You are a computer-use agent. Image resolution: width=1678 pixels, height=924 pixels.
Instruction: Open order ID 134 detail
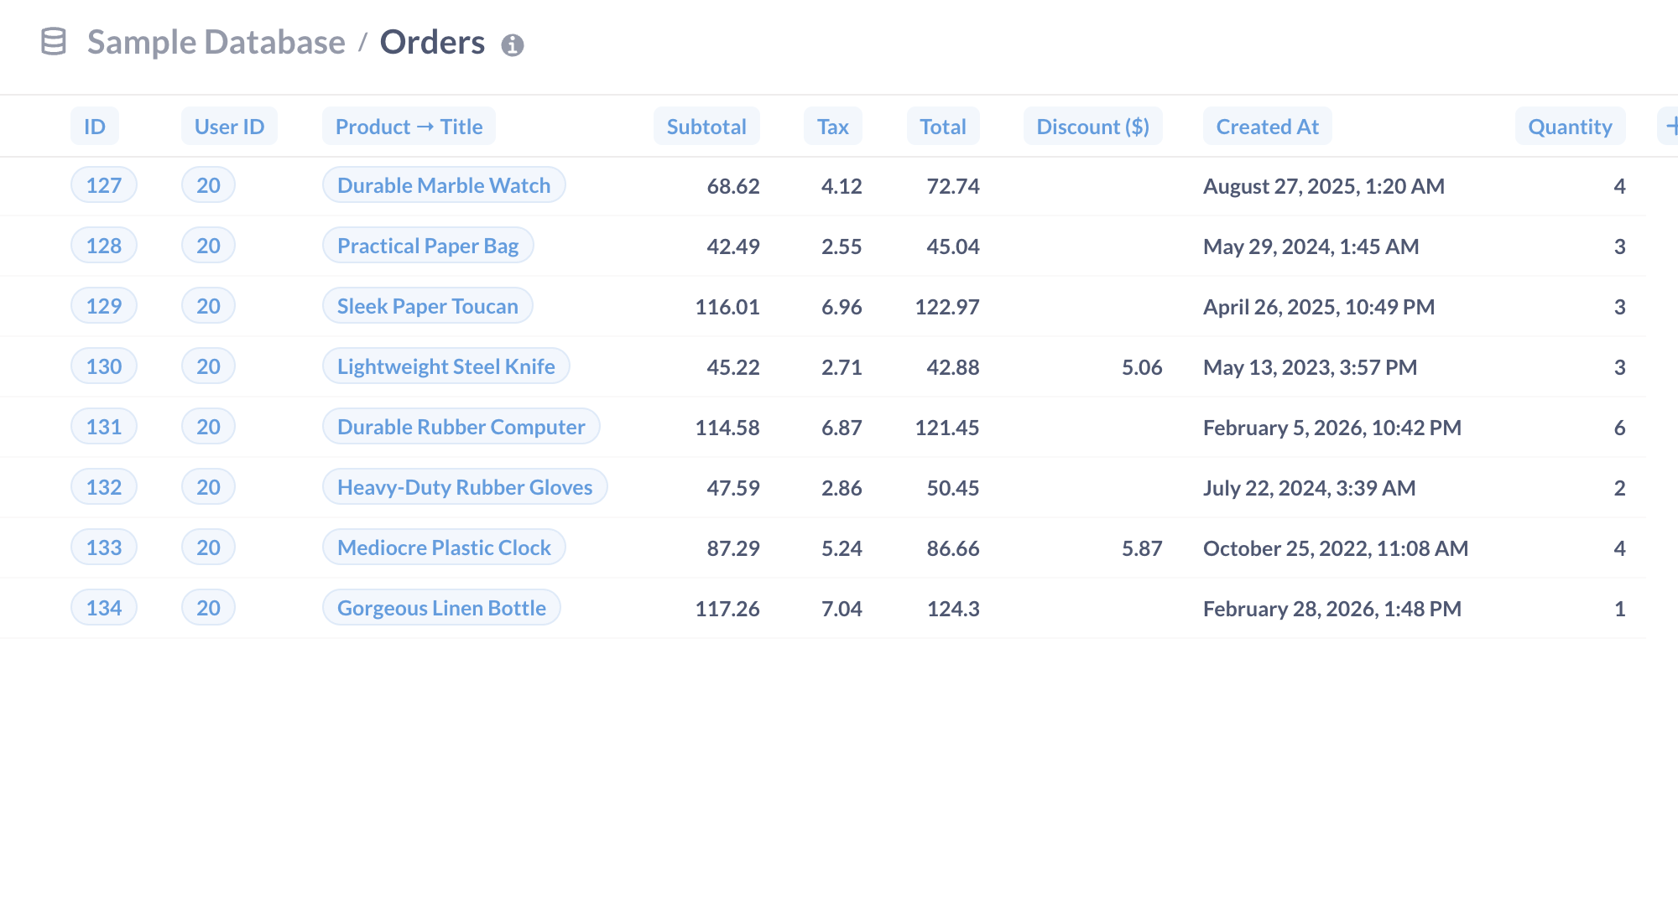pyautogui.click(x=104, y=608)
